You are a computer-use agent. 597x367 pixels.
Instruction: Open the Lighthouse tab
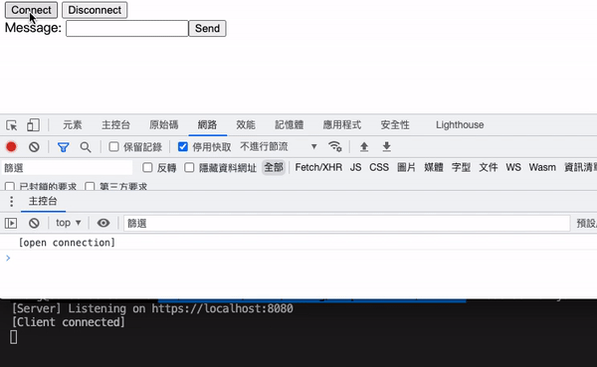[x=460, y=125]
